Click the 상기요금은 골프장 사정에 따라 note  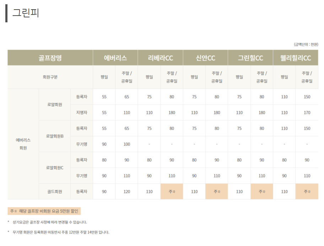[50, 222]
